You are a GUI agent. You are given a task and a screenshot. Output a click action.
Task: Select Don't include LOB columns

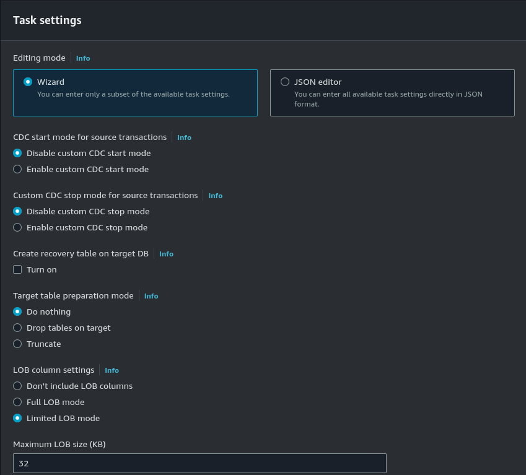[x=17, y=386]
